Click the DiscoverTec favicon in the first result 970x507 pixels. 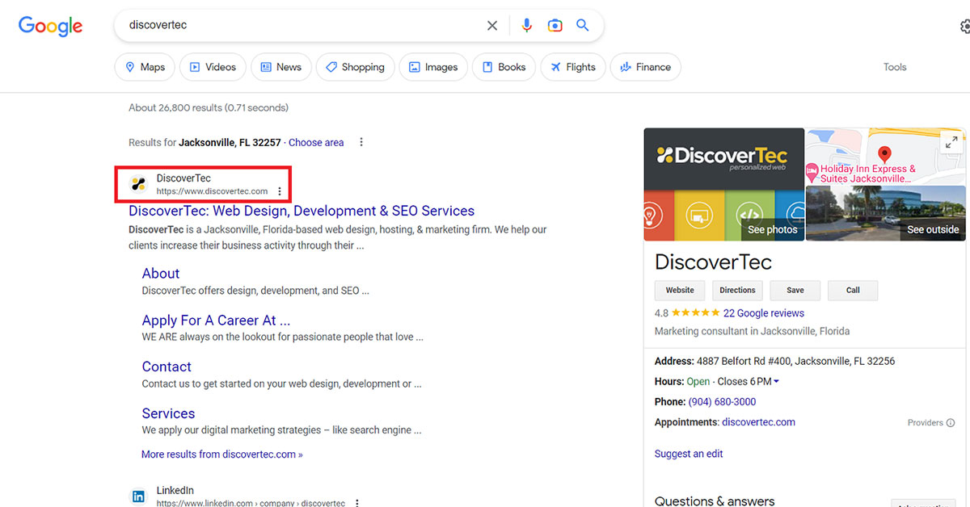pyautogui.click(x=138, y=184)
